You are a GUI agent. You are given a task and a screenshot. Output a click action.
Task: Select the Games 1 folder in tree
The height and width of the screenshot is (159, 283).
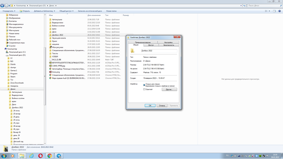click(x=14, y=71)
